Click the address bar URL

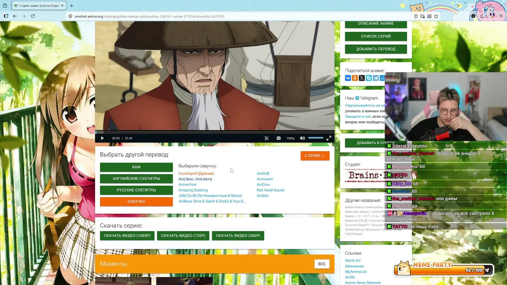coord(149,17)
